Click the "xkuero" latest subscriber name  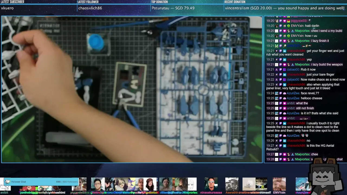(x=7, y=8)
